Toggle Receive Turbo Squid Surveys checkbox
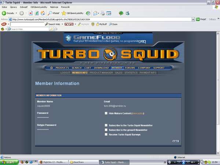 (106, 135)
